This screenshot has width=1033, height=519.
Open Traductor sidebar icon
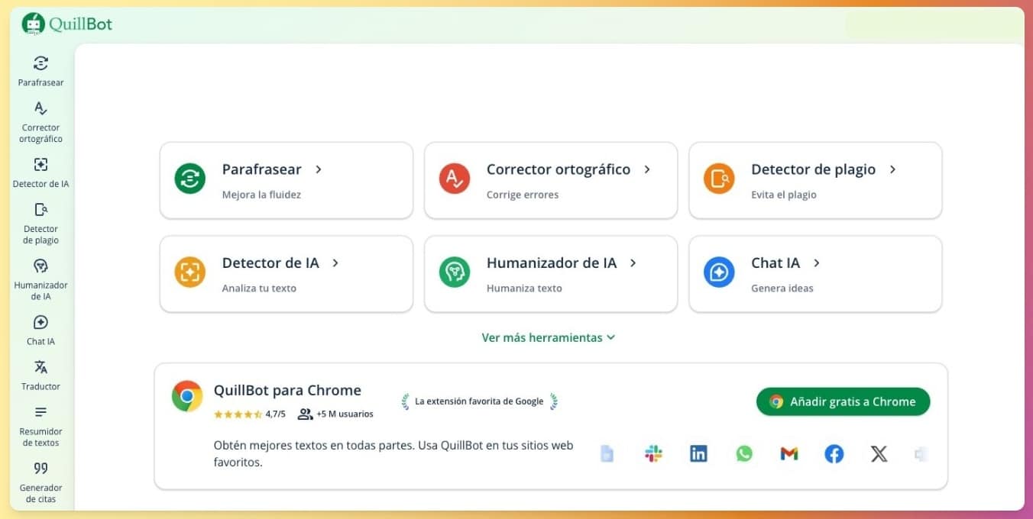(x=41, y=368)
